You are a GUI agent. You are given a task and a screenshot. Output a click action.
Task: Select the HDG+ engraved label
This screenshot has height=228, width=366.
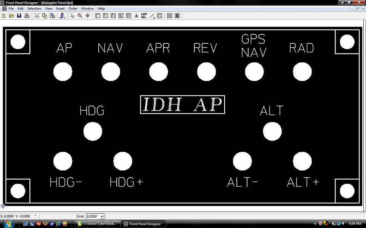coord(126,182)
